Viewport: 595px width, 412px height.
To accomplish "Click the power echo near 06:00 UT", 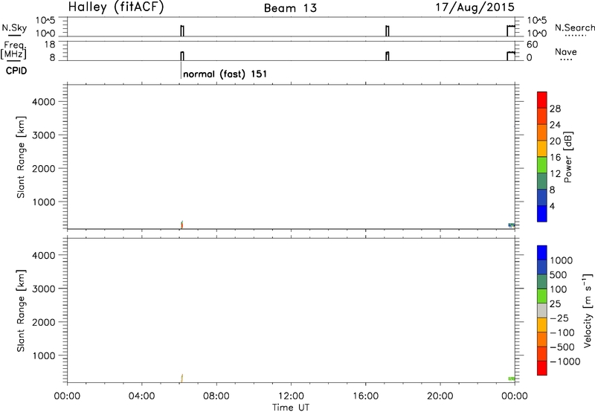I will [182, 225].
